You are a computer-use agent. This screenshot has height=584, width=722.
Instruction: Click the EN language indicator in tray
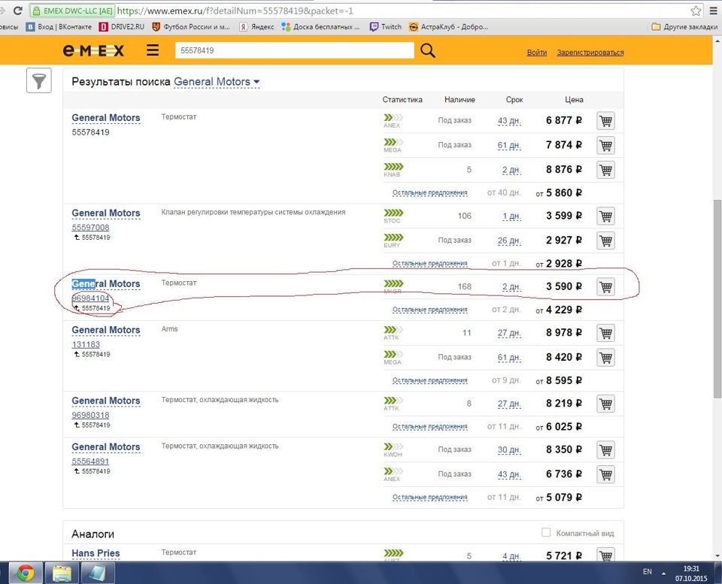647,571
